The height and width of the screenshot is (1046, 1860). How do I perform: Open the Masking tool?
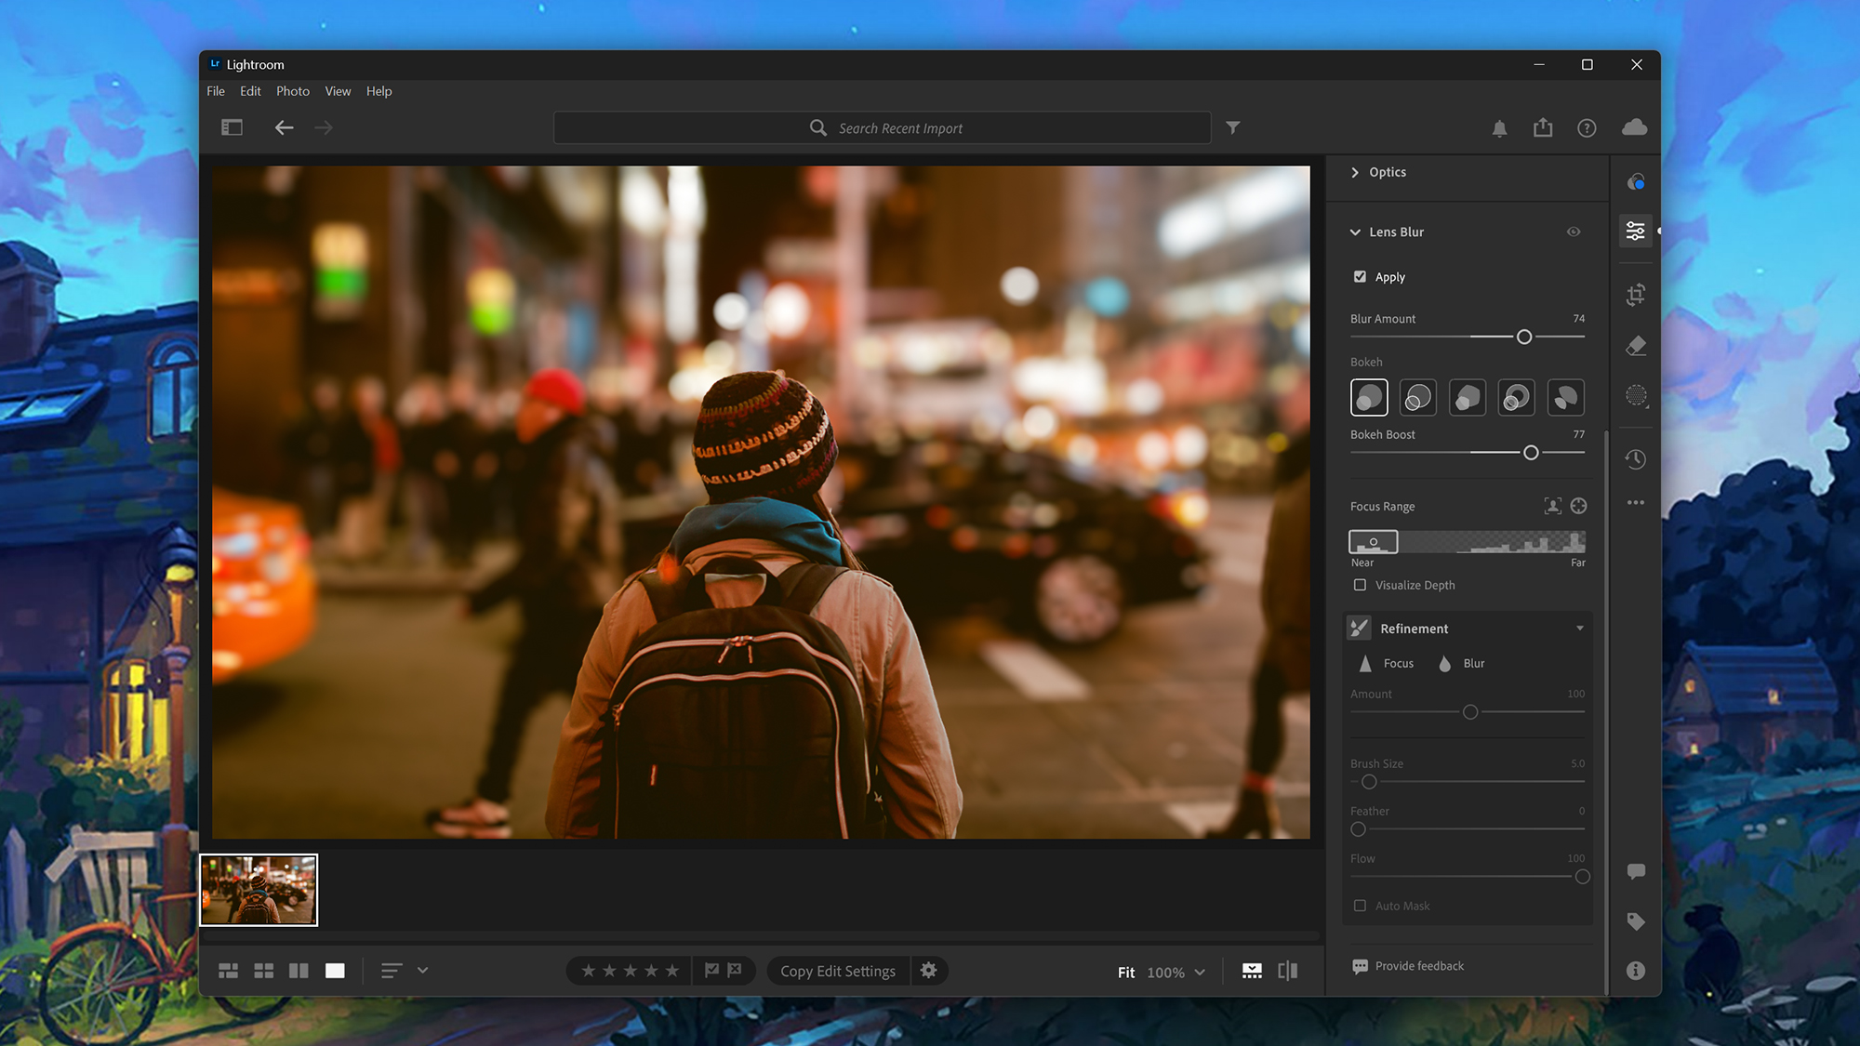coord(1636,396)
